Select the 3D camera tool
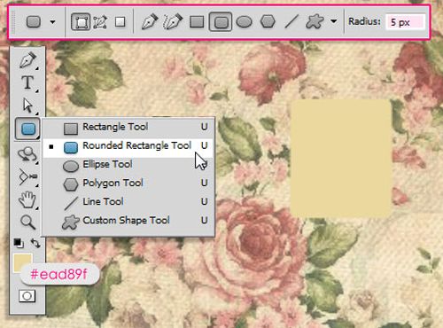 [27, 177]
